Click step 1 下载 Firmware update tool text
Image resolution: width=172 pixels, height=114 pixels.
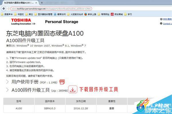45,58
